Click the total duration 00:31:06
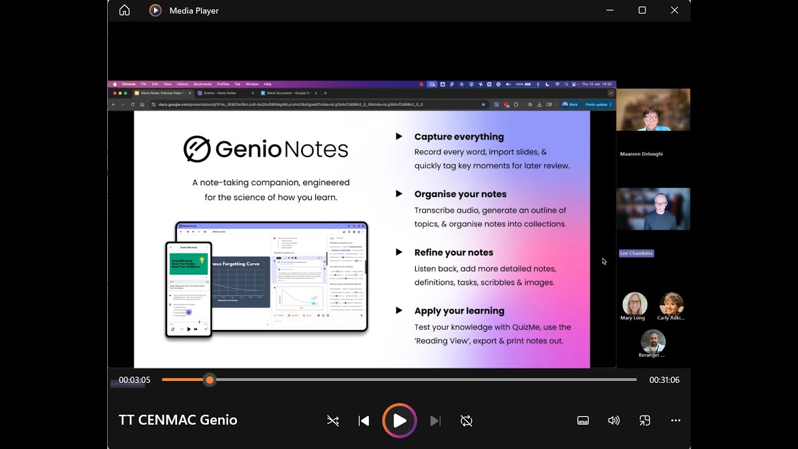 tap(665, 380)
